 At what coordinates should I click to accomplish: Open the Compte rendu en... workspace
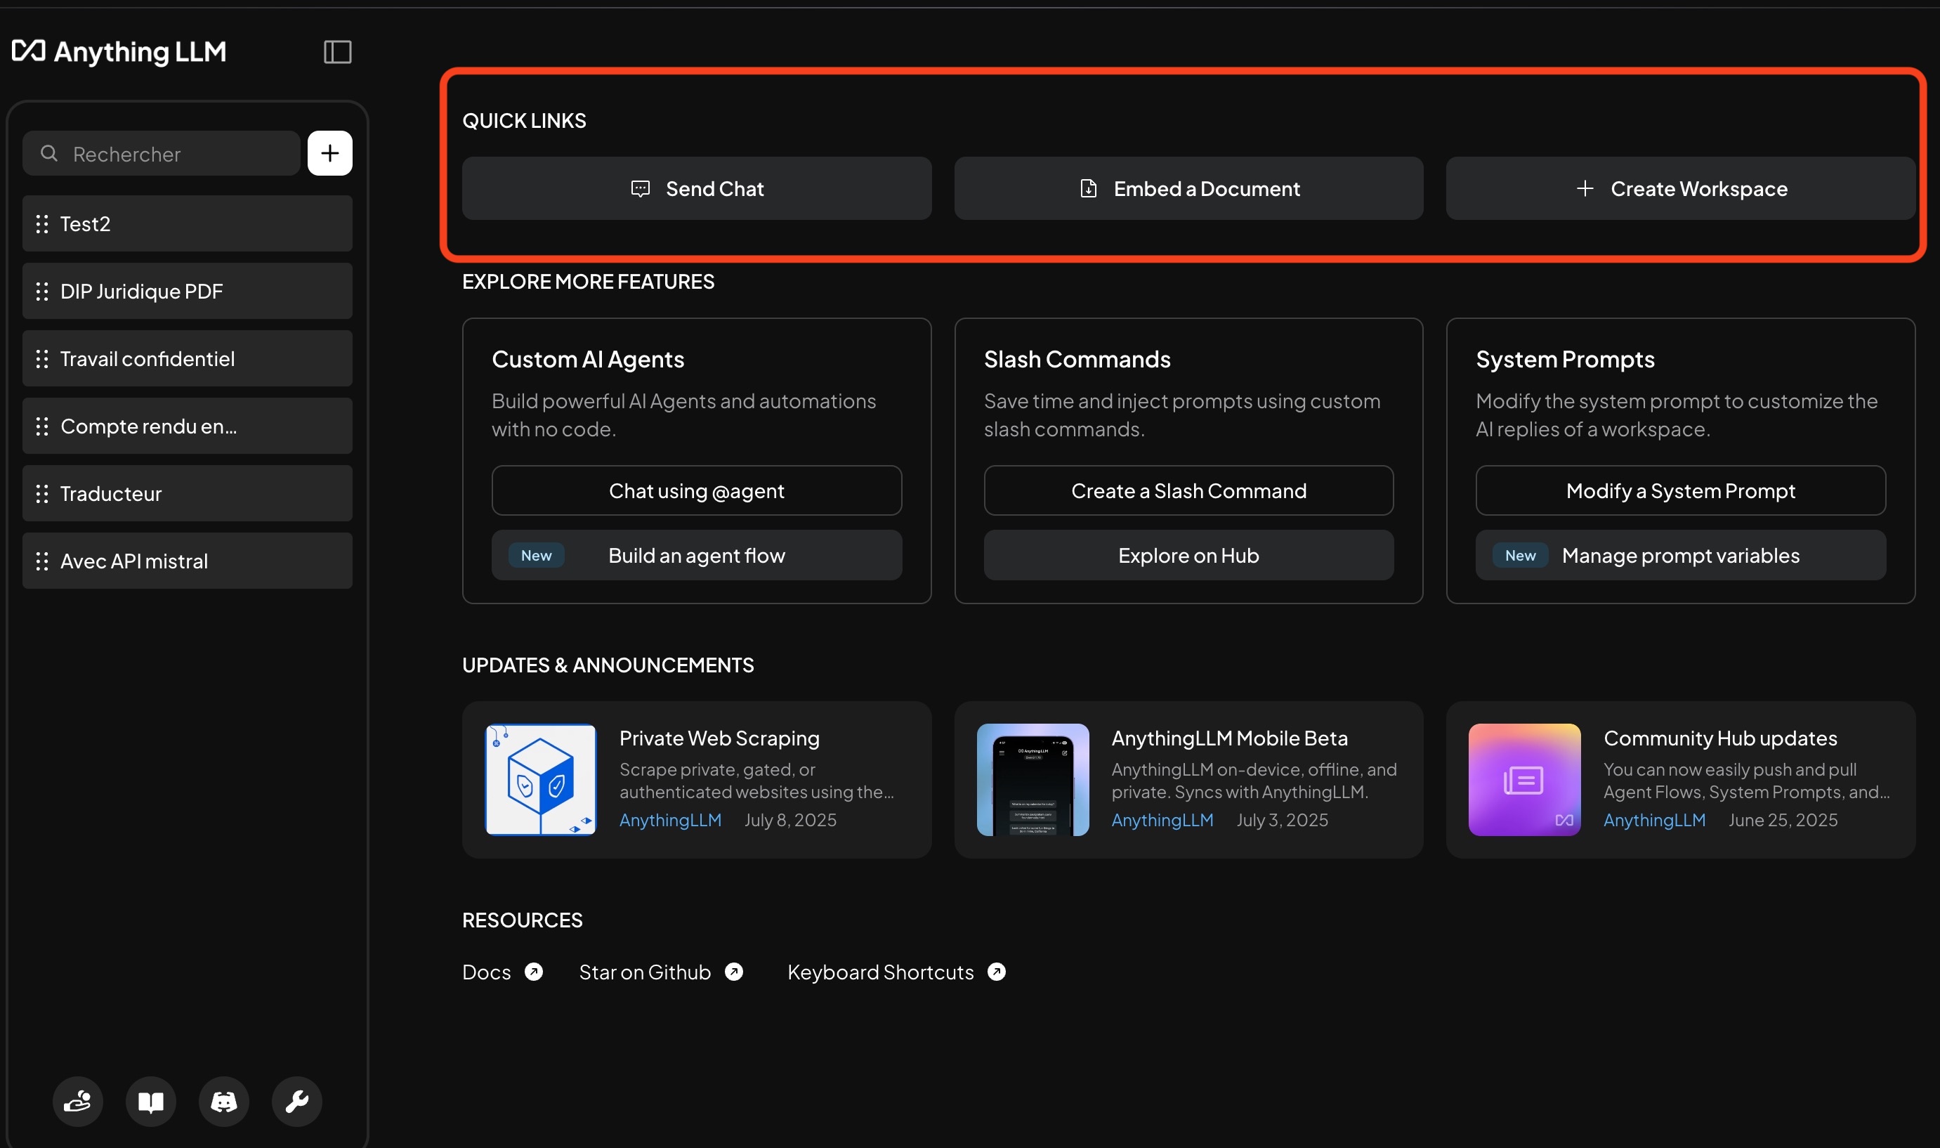click(187, 426)
